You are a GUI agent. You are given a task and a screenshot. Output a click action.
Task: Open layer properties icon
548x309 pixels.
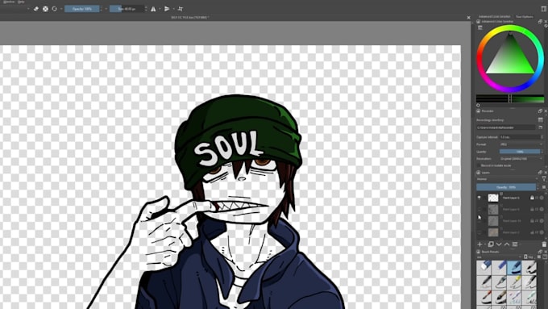tap(515, 244)
